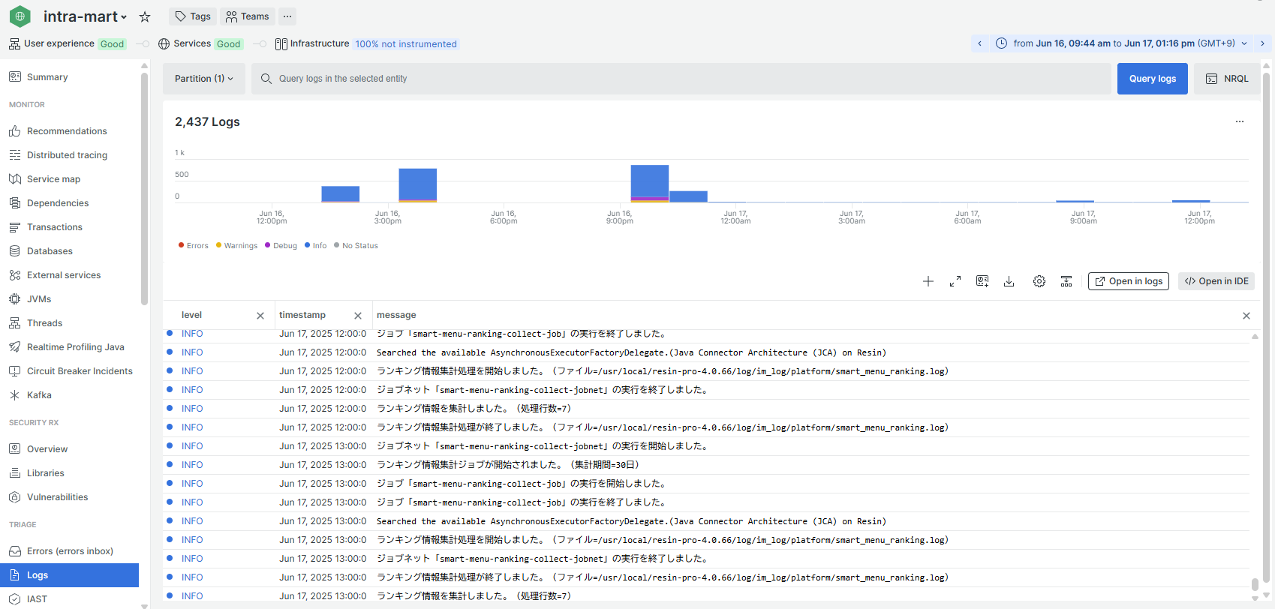Viewport: 1275px width, 609px height.
Task: Click the sidebar vertical scrollbar
Action: click(144, 187)
